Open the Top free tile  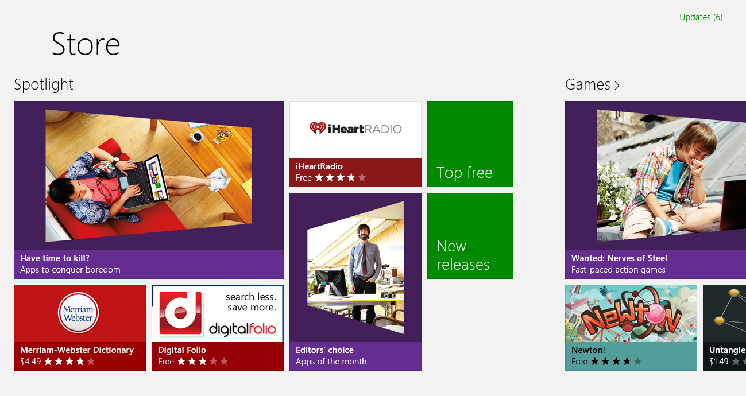[x=470, y=144]
